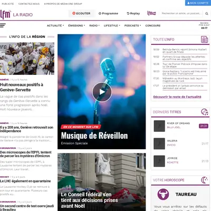Open the hamburger menu icon
Screen dimensions: 211x211
[x=3, y=25]
